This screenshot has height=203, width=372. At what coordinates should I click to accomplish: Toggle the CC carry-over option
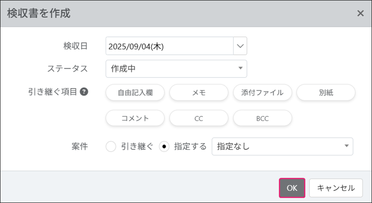[199, 118]
